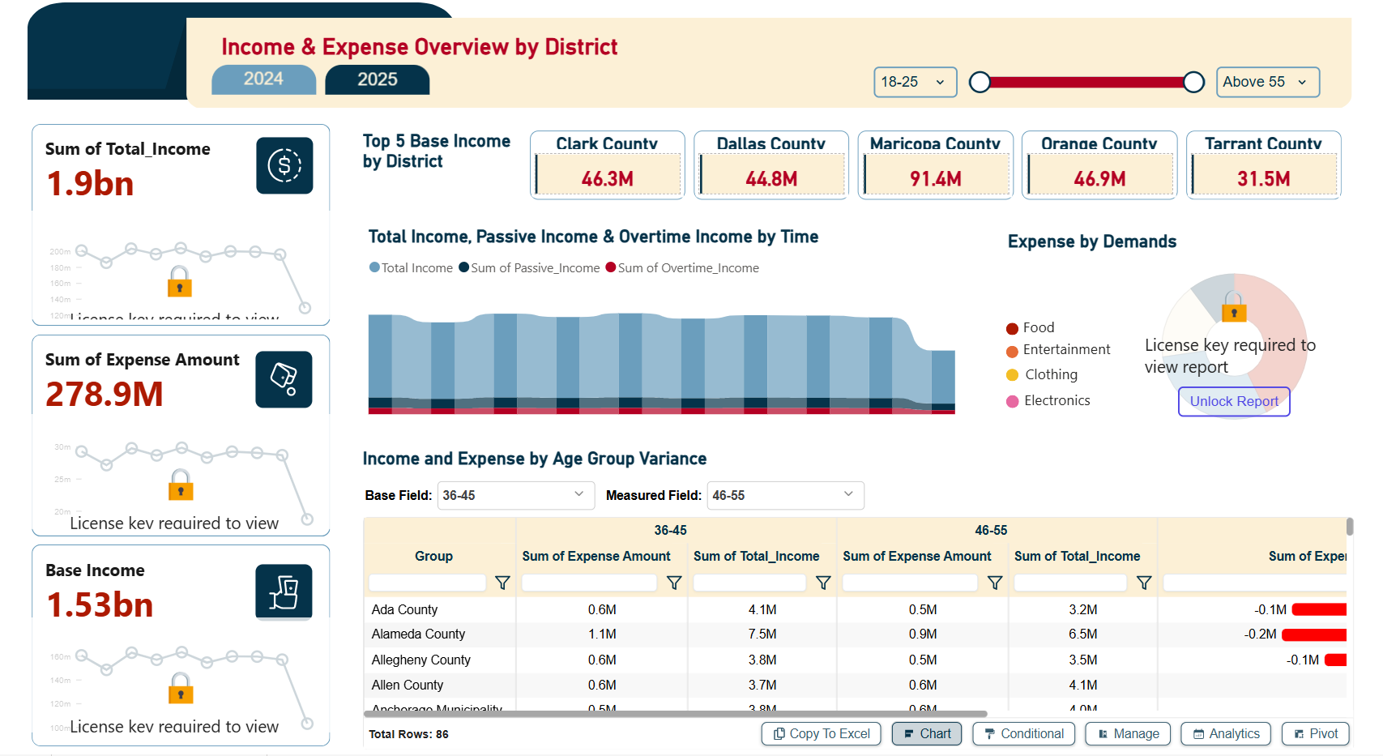Open the Measured Field 46-55 dropdown
The height and width of the screenshot is (756, 1383).
(786, 495)
